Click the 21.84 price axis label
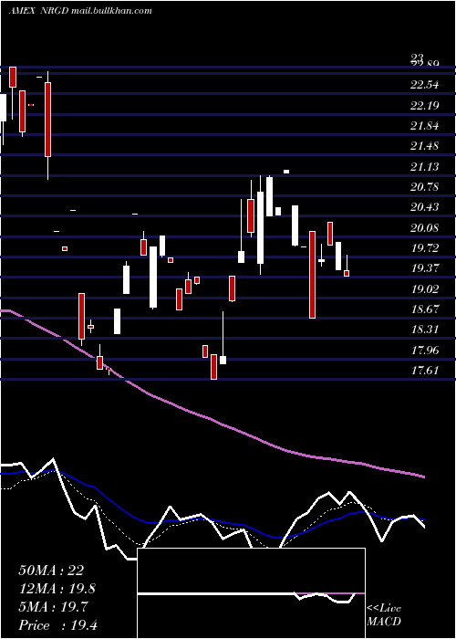456x639 pixels. pos(425,126)
